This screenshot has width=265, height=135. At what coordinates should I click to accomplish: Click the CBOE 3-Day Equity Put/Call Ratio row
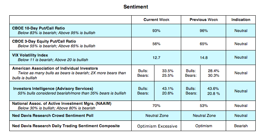(132, 44)
